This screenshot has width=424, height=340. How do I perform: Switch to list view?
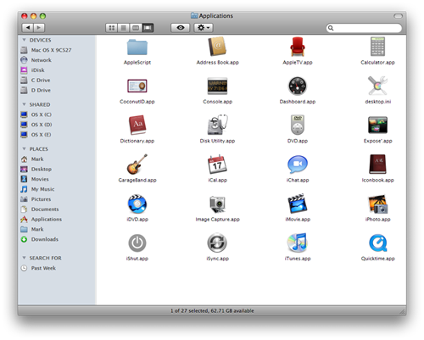pyautogui.click(x=124, y=28)
